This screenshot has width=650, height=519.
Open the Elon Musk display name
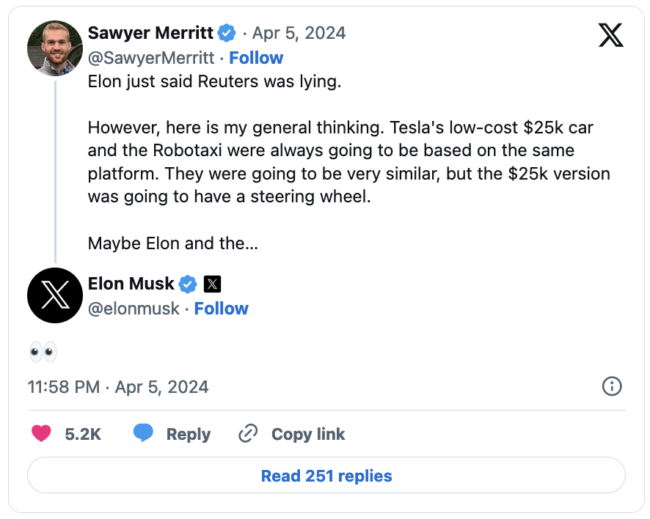click(x=131, y=284)
